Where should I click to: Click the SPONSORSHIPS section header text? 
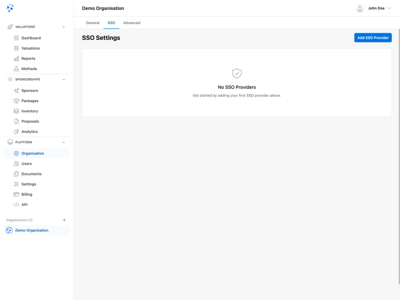[28, 79]
